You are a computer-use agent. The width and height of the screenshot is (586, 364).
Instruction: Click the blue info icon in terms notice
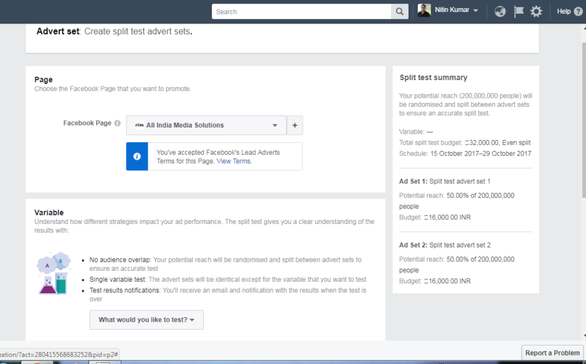[x=137, y=157]
